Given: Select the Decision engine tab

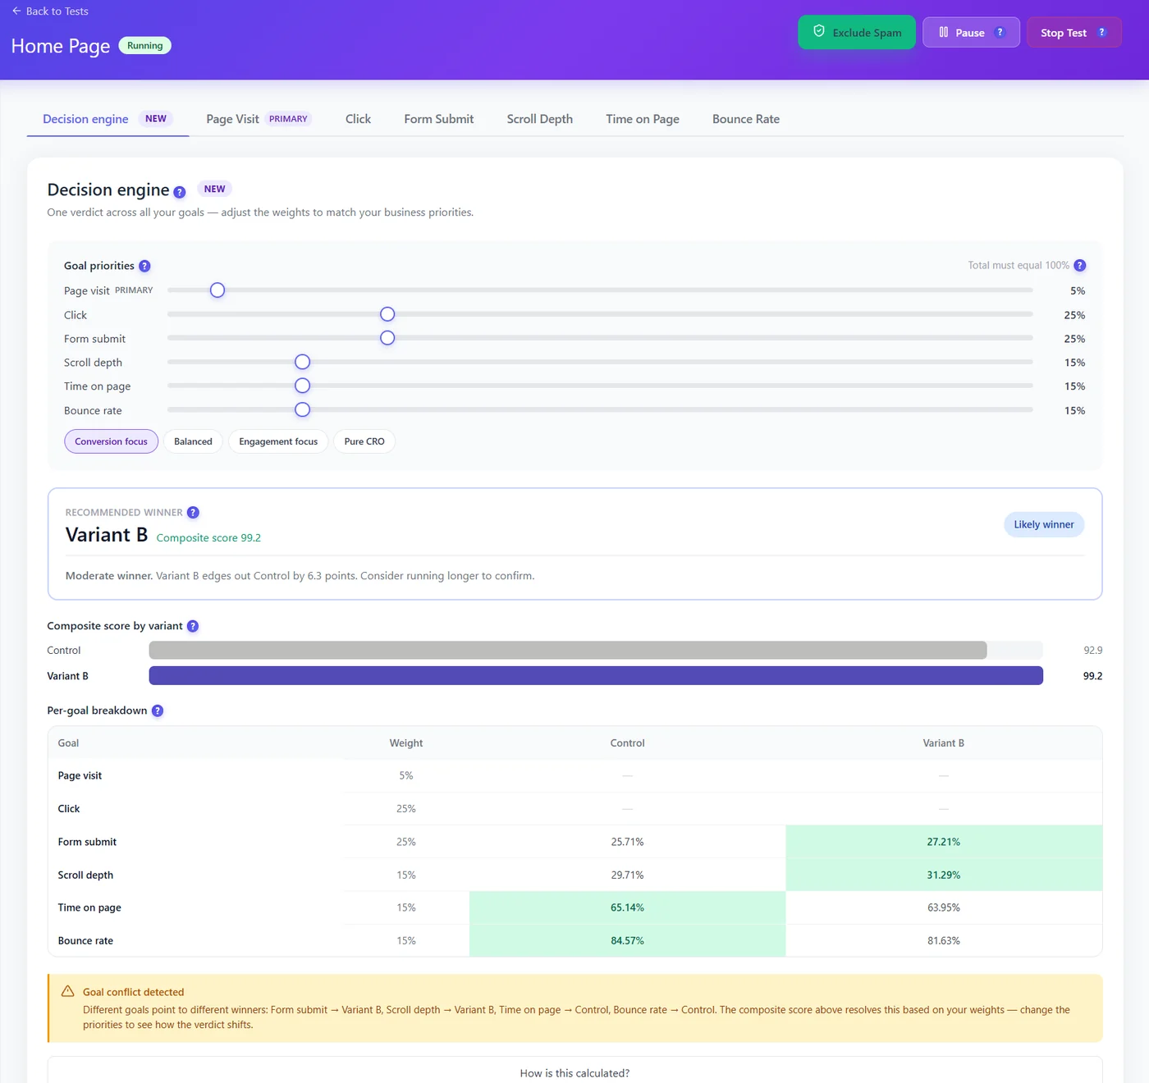Looking at the screenshot, I should (108, 119).
